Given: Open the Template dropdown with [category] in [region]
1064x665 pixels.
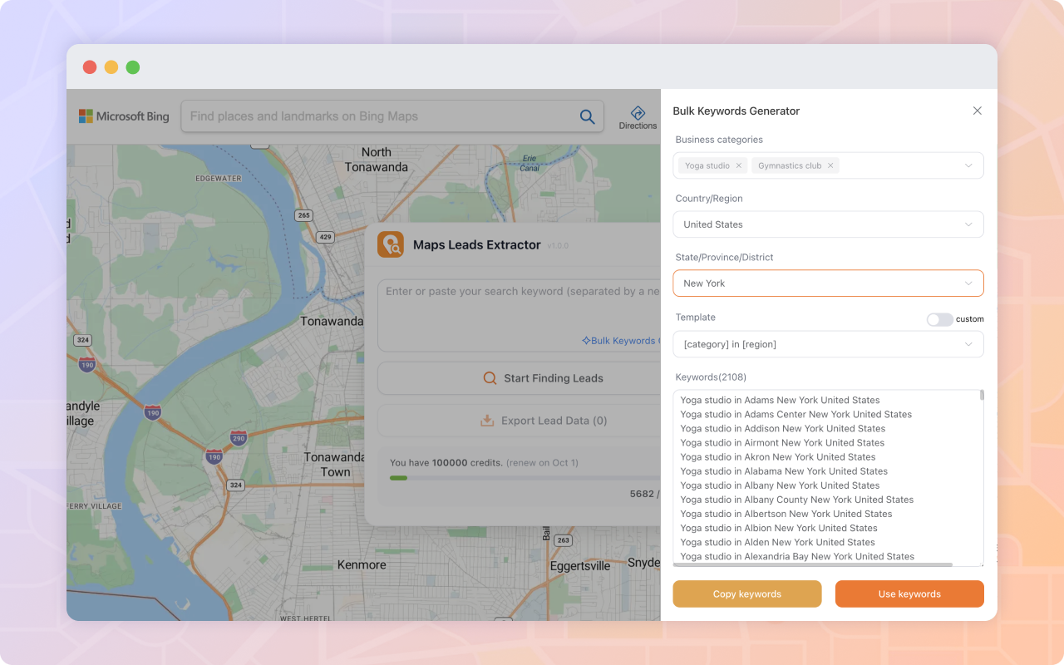Looking at the screenshot, I should click(x=828, y=344).
